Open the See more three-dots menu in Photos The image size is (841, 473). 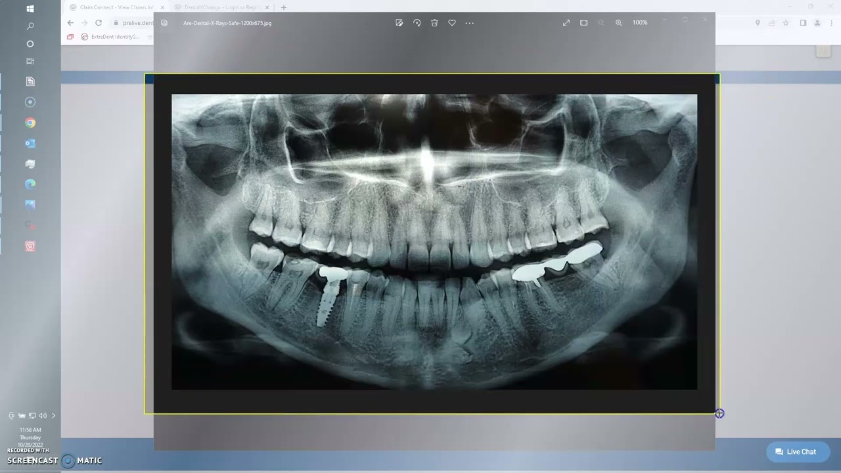pyautogui.click(x=469, y=22)
